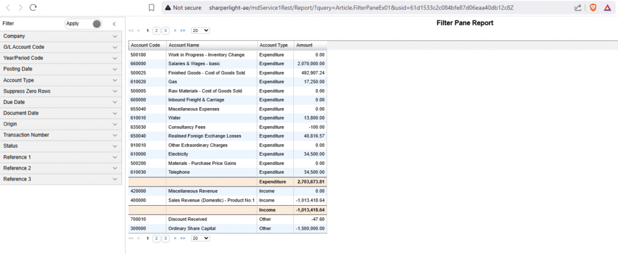The image size is (618, 254).
Task: Expand the Origin filter
Action: tap(61, 124)
